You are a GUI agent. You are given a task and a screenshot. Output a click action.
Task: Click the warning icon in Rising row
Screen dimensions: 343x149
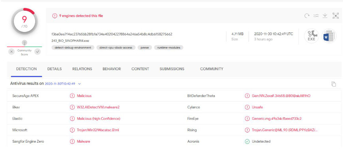tap(247, 130)
